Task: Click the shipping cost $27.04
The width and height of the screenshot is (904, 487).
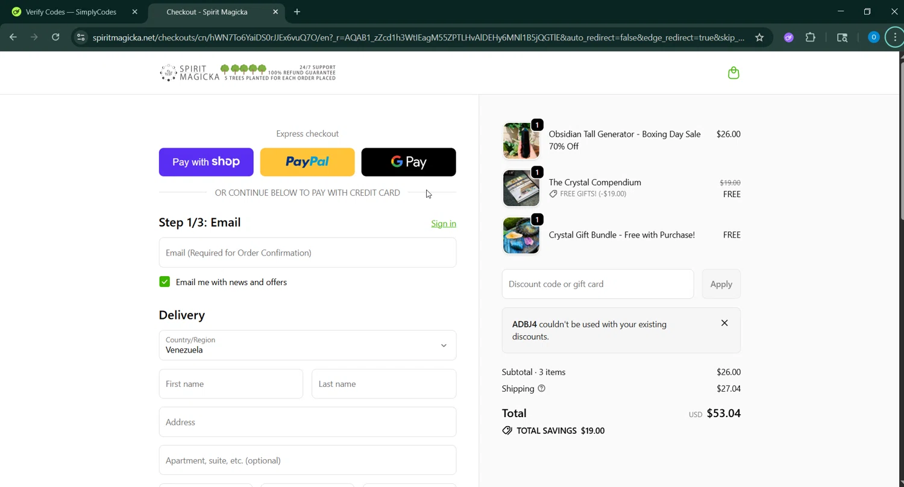Action: click(729, 389)
